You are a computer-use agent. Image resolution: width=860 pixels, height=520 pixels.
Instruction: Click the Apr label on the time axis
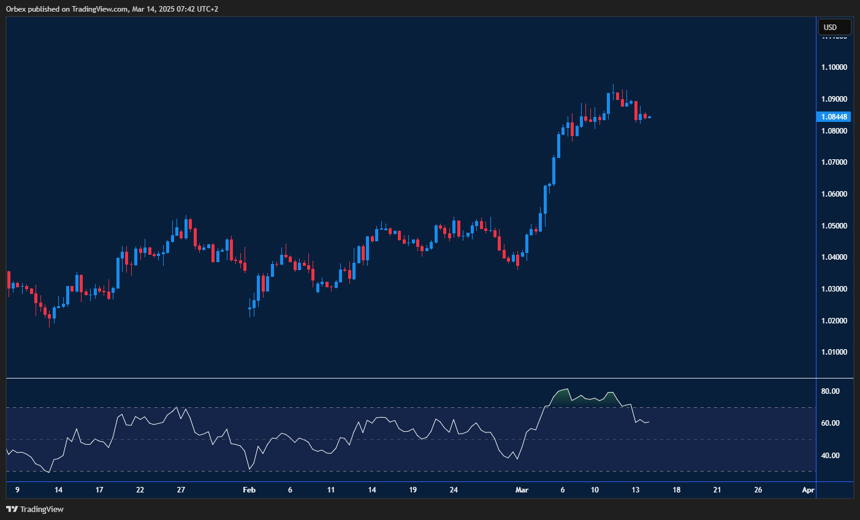coord(808,490)
